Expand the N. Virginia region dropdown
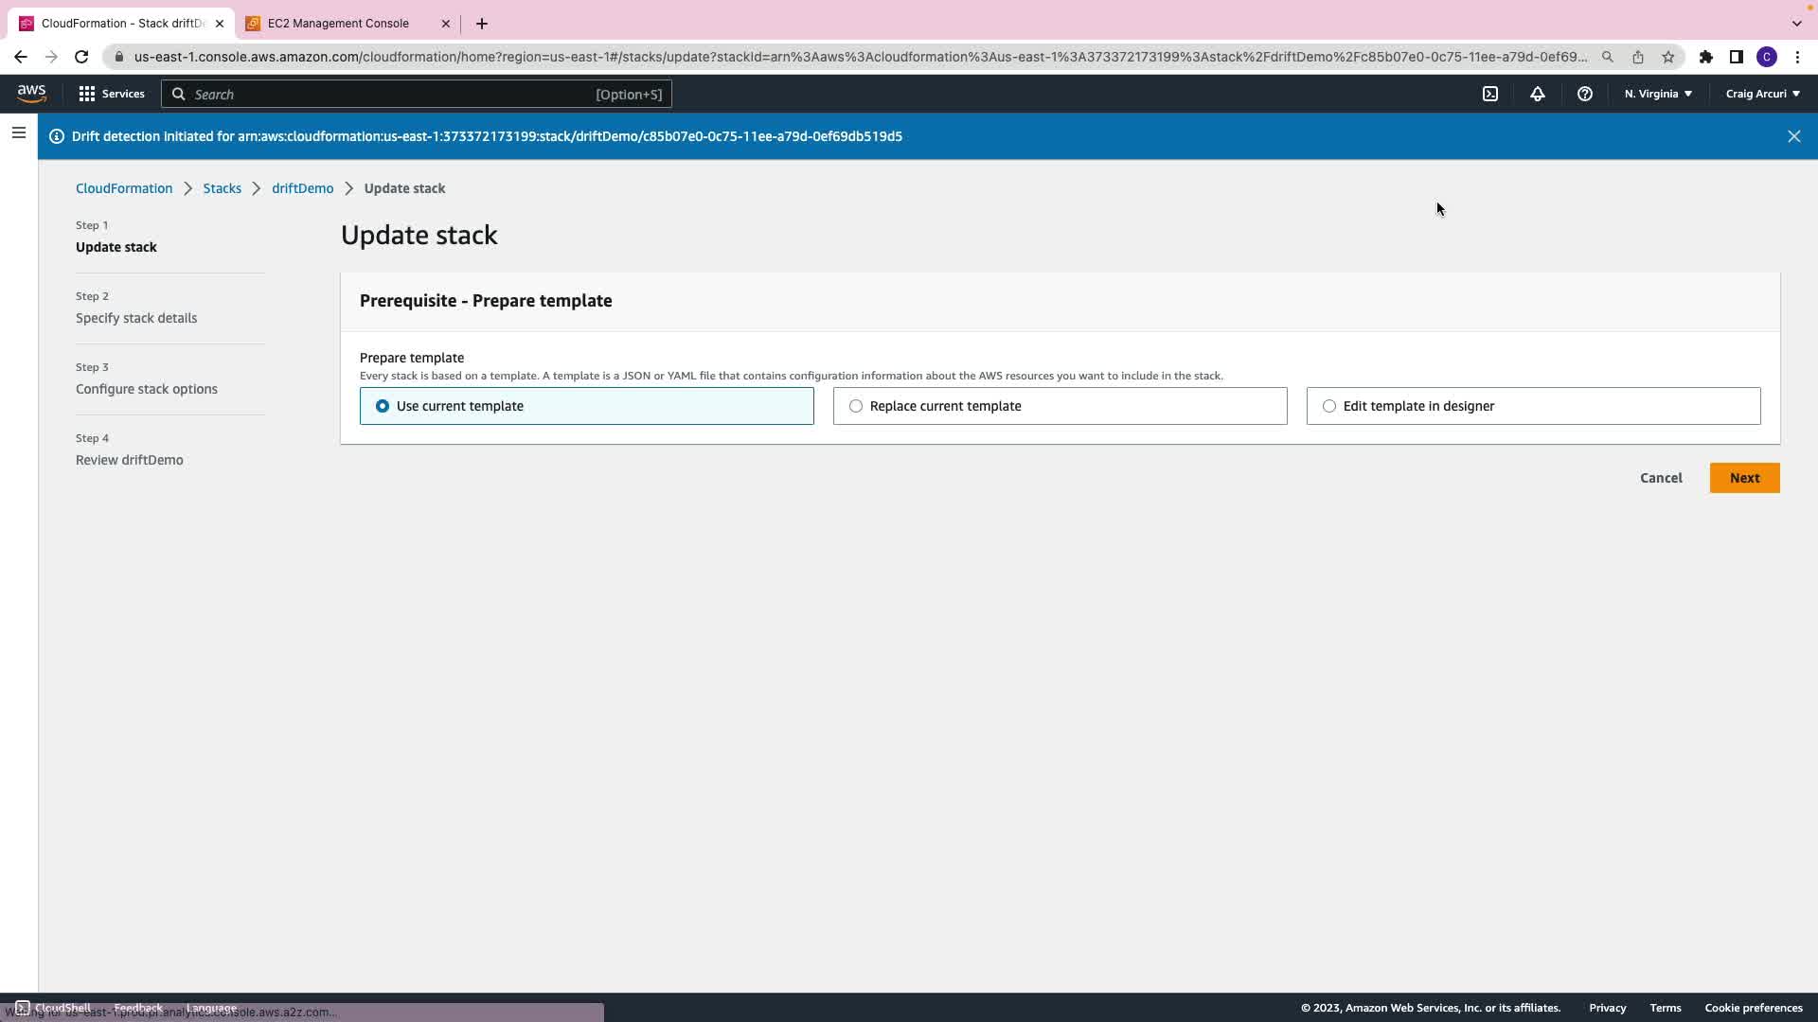 click(x=1658, y=94)
